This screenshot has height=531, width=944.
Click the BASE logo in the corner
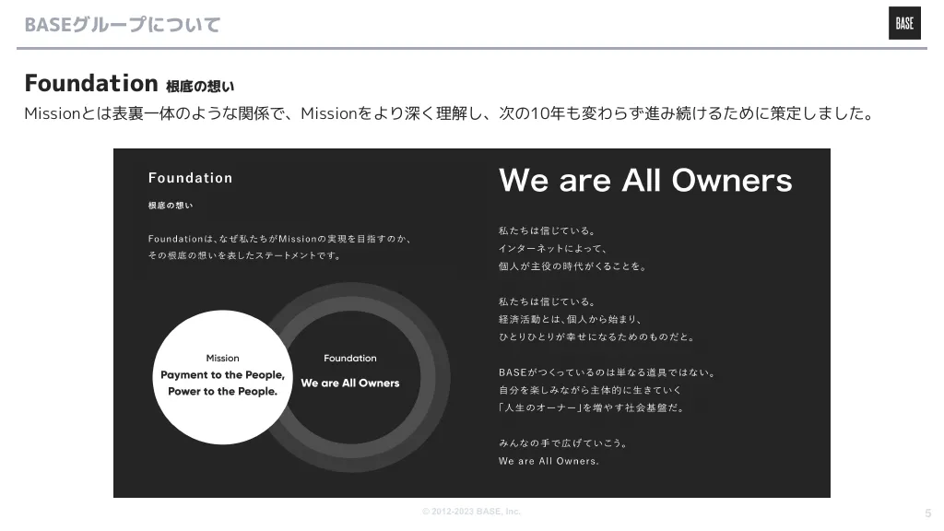pos(904,23)
